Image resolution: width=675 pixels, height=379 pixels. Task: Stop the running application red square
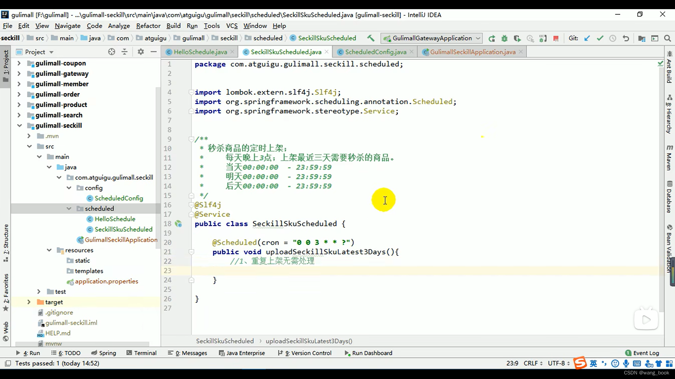pyautogui.click(x=556, y=38)
